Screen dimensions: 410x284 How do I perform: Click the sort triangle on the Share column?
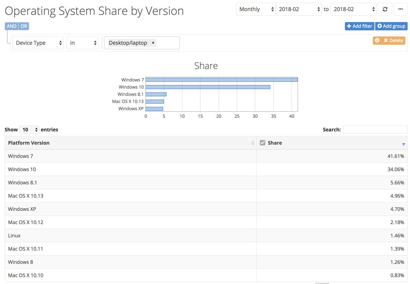pos(403,144)
